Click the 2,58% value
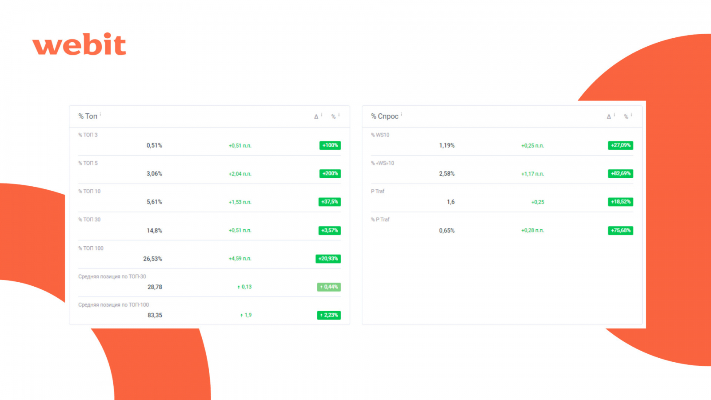This screenshot has width=711, height=400. (x=447, y=174)
